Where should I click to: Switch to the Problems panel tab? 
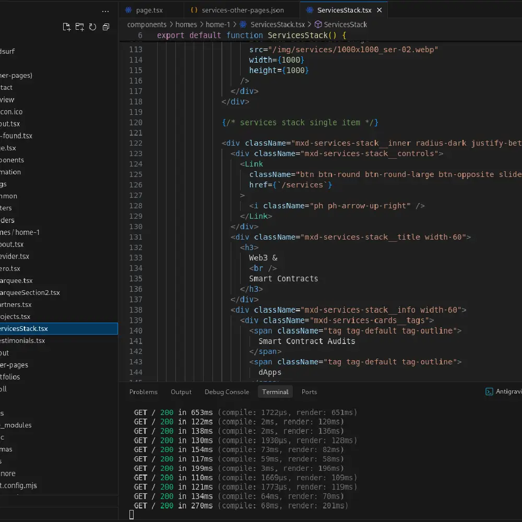144,391
